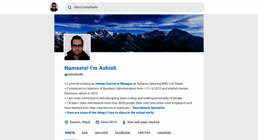Select the POSTS tab
258x140 pixels.
pyautogui.click(x=70, y=133)
